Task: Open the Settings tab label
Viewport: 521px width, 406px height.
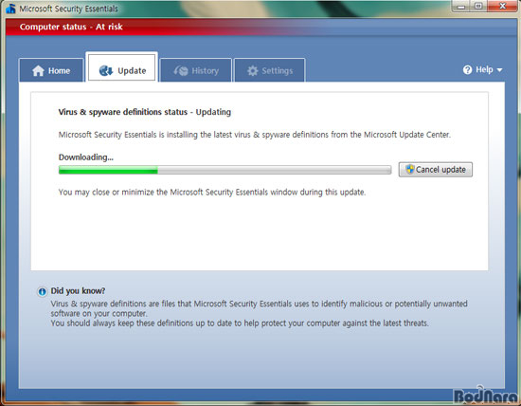Action: click(278, 70)
